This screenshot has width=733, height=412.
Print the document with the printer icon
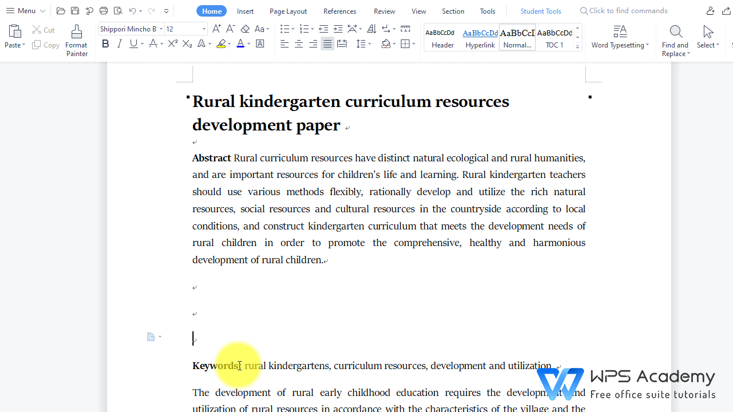(x=104, y=11)
